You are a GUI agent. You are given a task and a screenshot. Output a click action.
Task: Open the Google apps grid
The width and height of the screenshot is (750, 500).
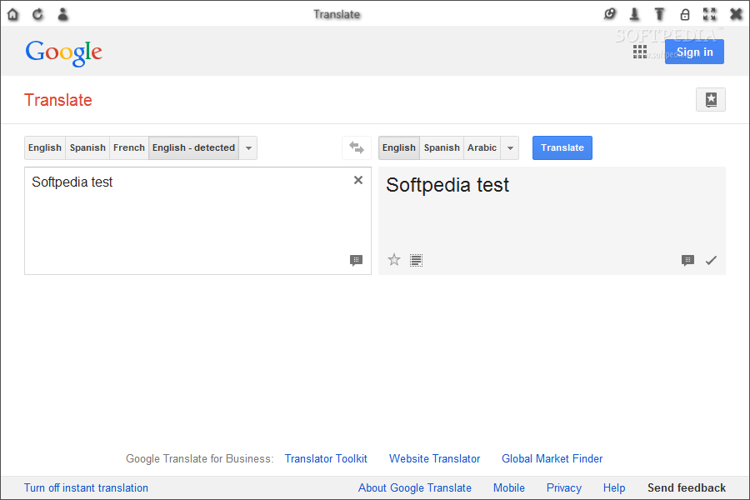coord(640,52)
